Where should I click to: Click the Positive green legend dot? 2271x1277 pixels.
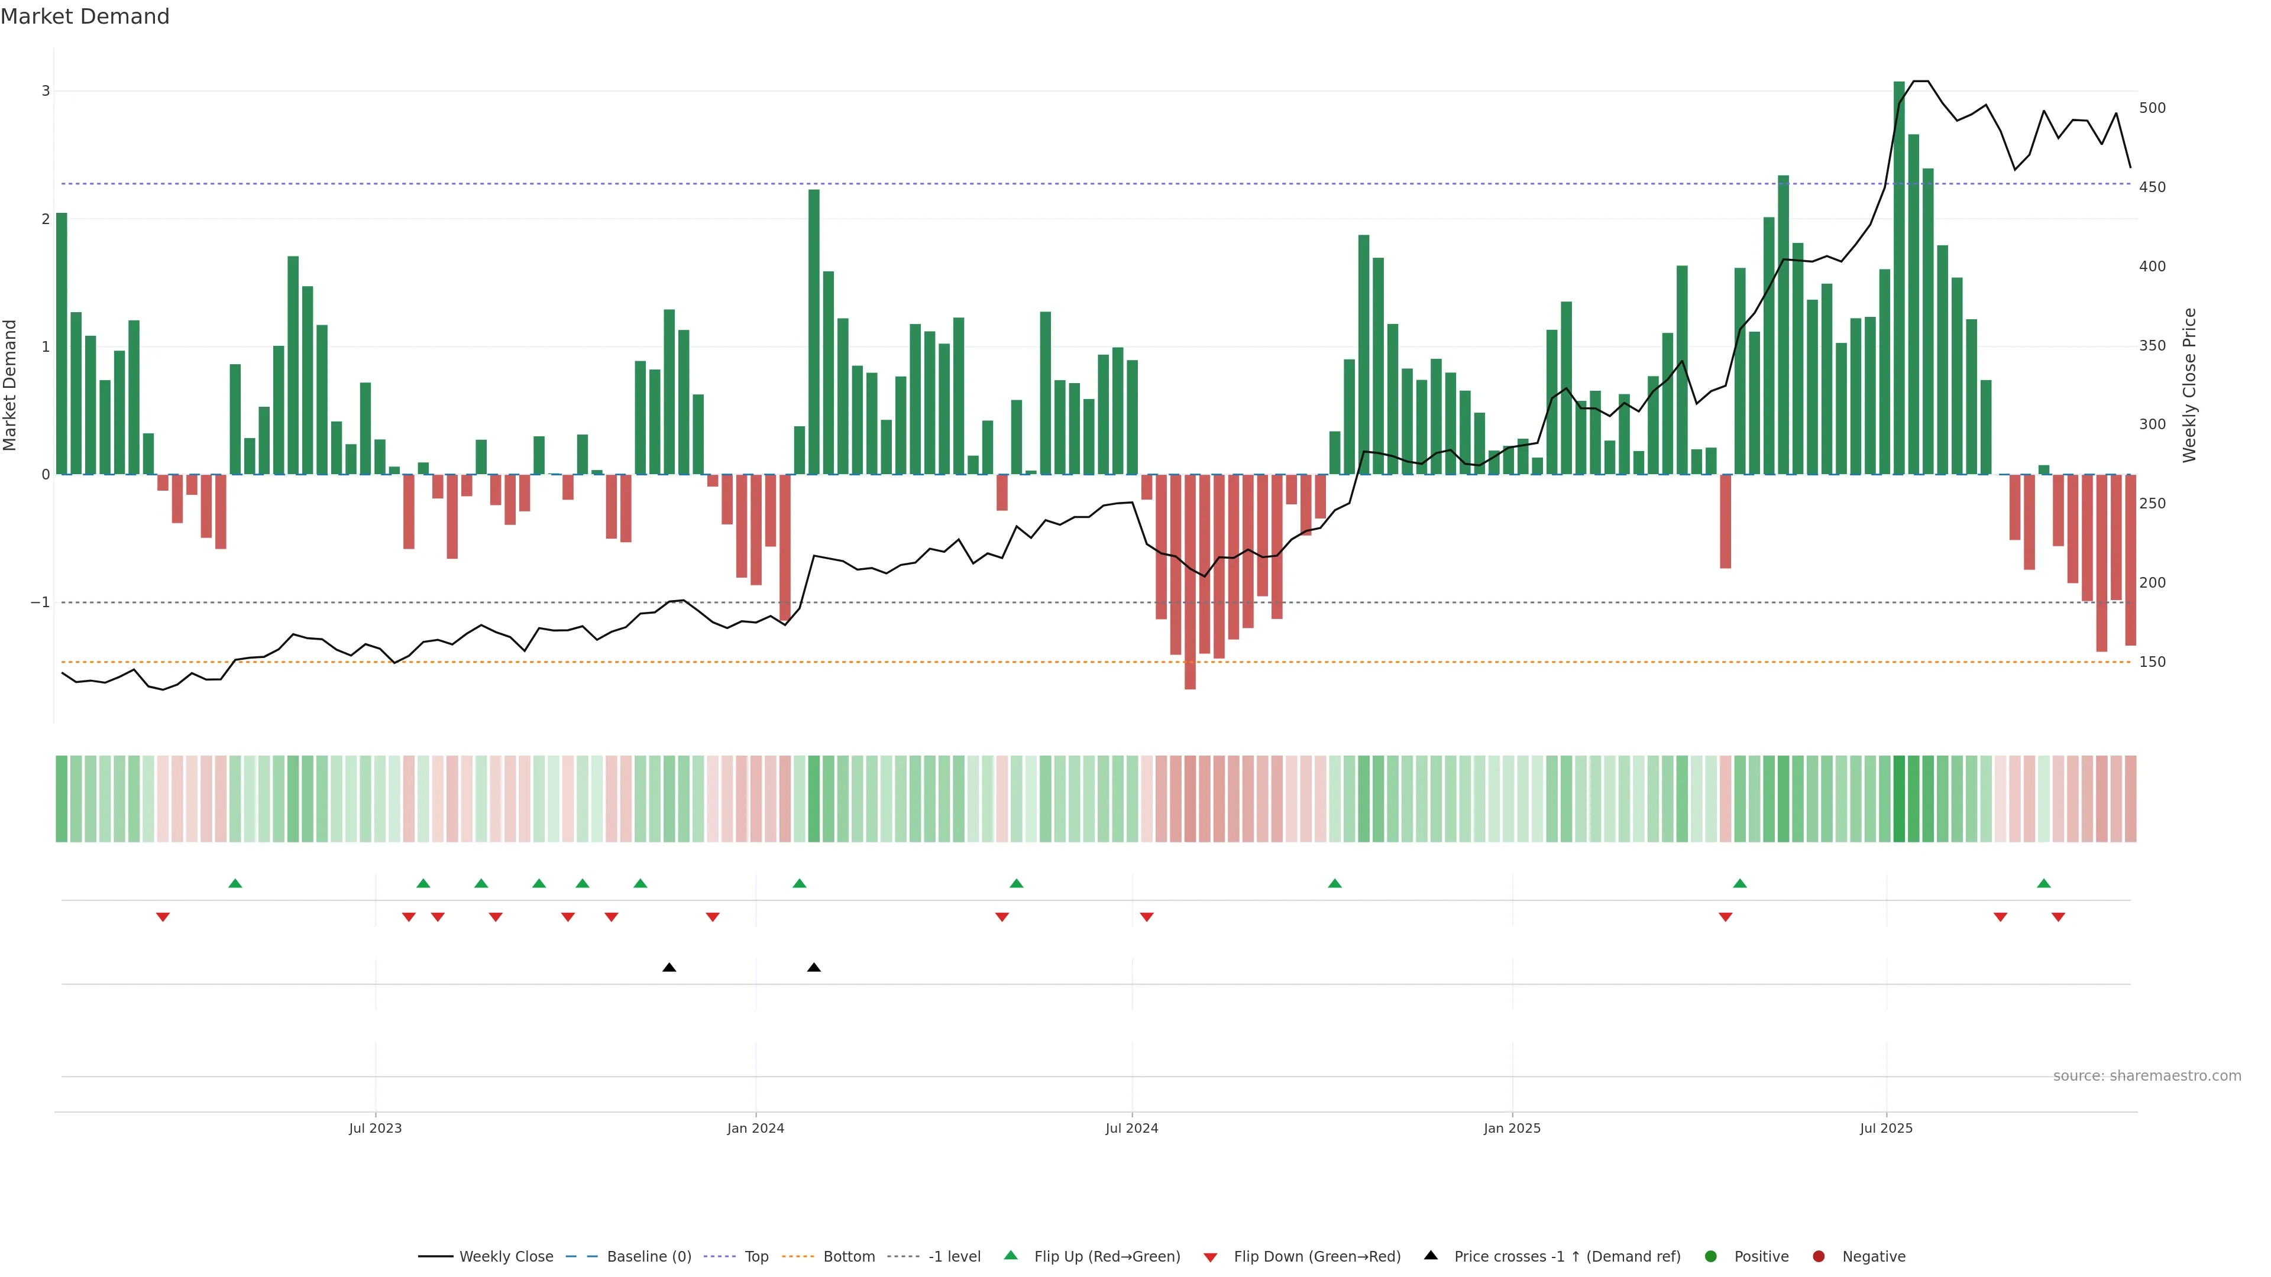point(1711,1256)
